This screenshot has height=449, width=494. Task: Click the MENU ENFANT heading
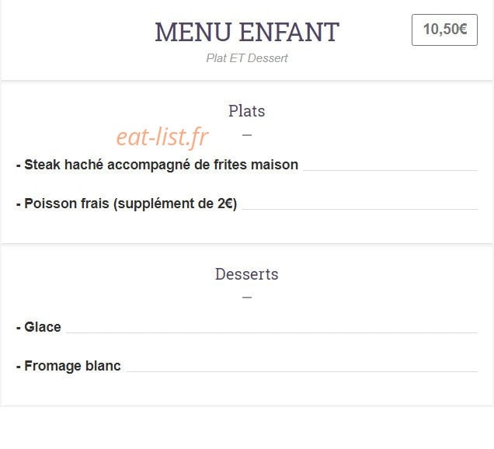(247, 32)
